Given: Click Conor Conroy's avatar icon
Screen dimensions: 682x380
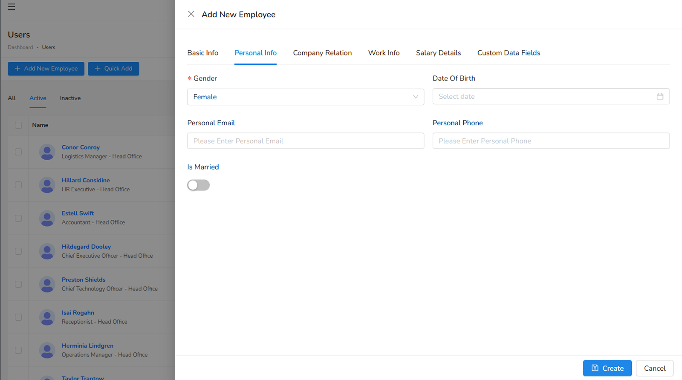Looking at the screenshot, I should 47,152.
